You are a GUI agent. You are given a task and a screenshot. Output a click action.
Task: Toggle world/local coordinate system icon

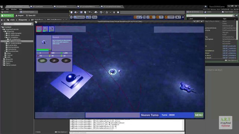145,17
